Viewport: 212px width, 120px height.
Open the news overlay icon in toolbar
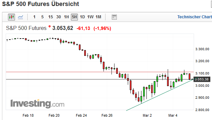click(x=114, y=17)
